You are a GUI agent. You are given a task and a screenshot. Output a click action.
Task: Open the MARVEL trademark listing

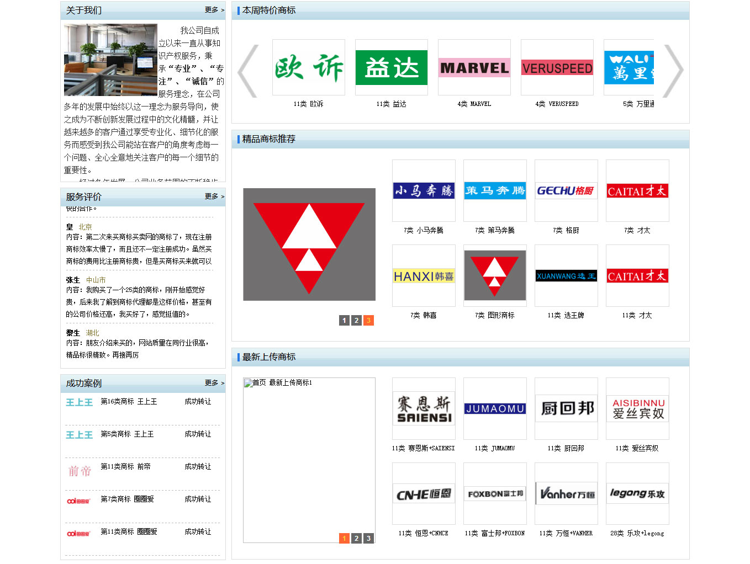click(x=474, y=67)
